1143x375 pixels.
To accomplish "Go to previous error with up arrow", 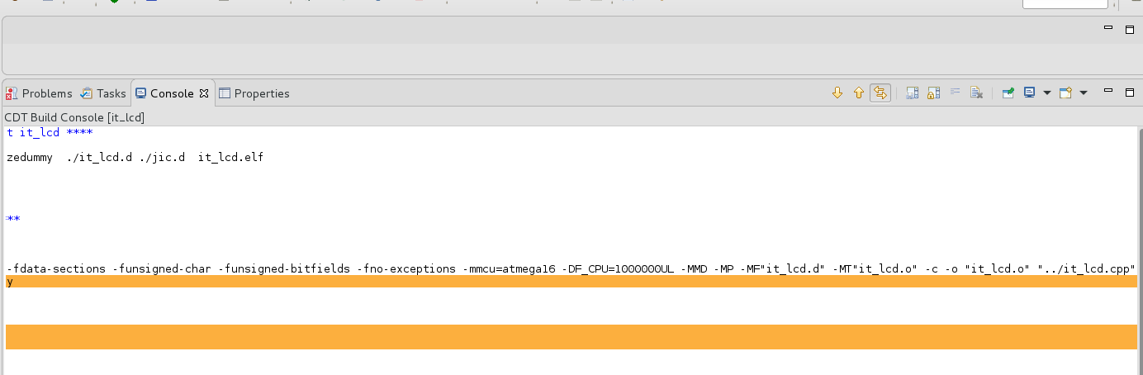I will tap(858, 93).
